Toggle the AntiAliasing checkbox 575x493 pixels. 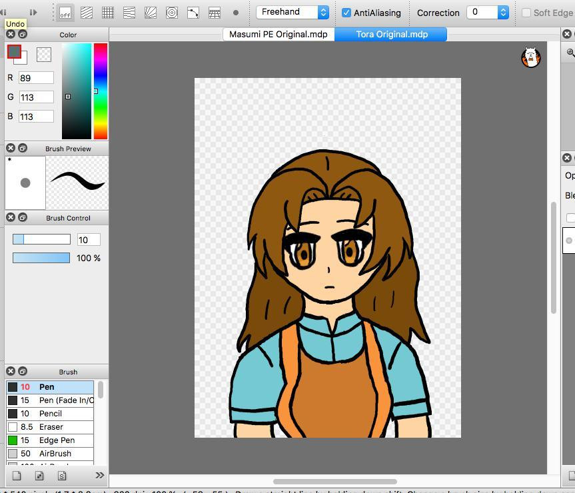(x=346, y=13)
